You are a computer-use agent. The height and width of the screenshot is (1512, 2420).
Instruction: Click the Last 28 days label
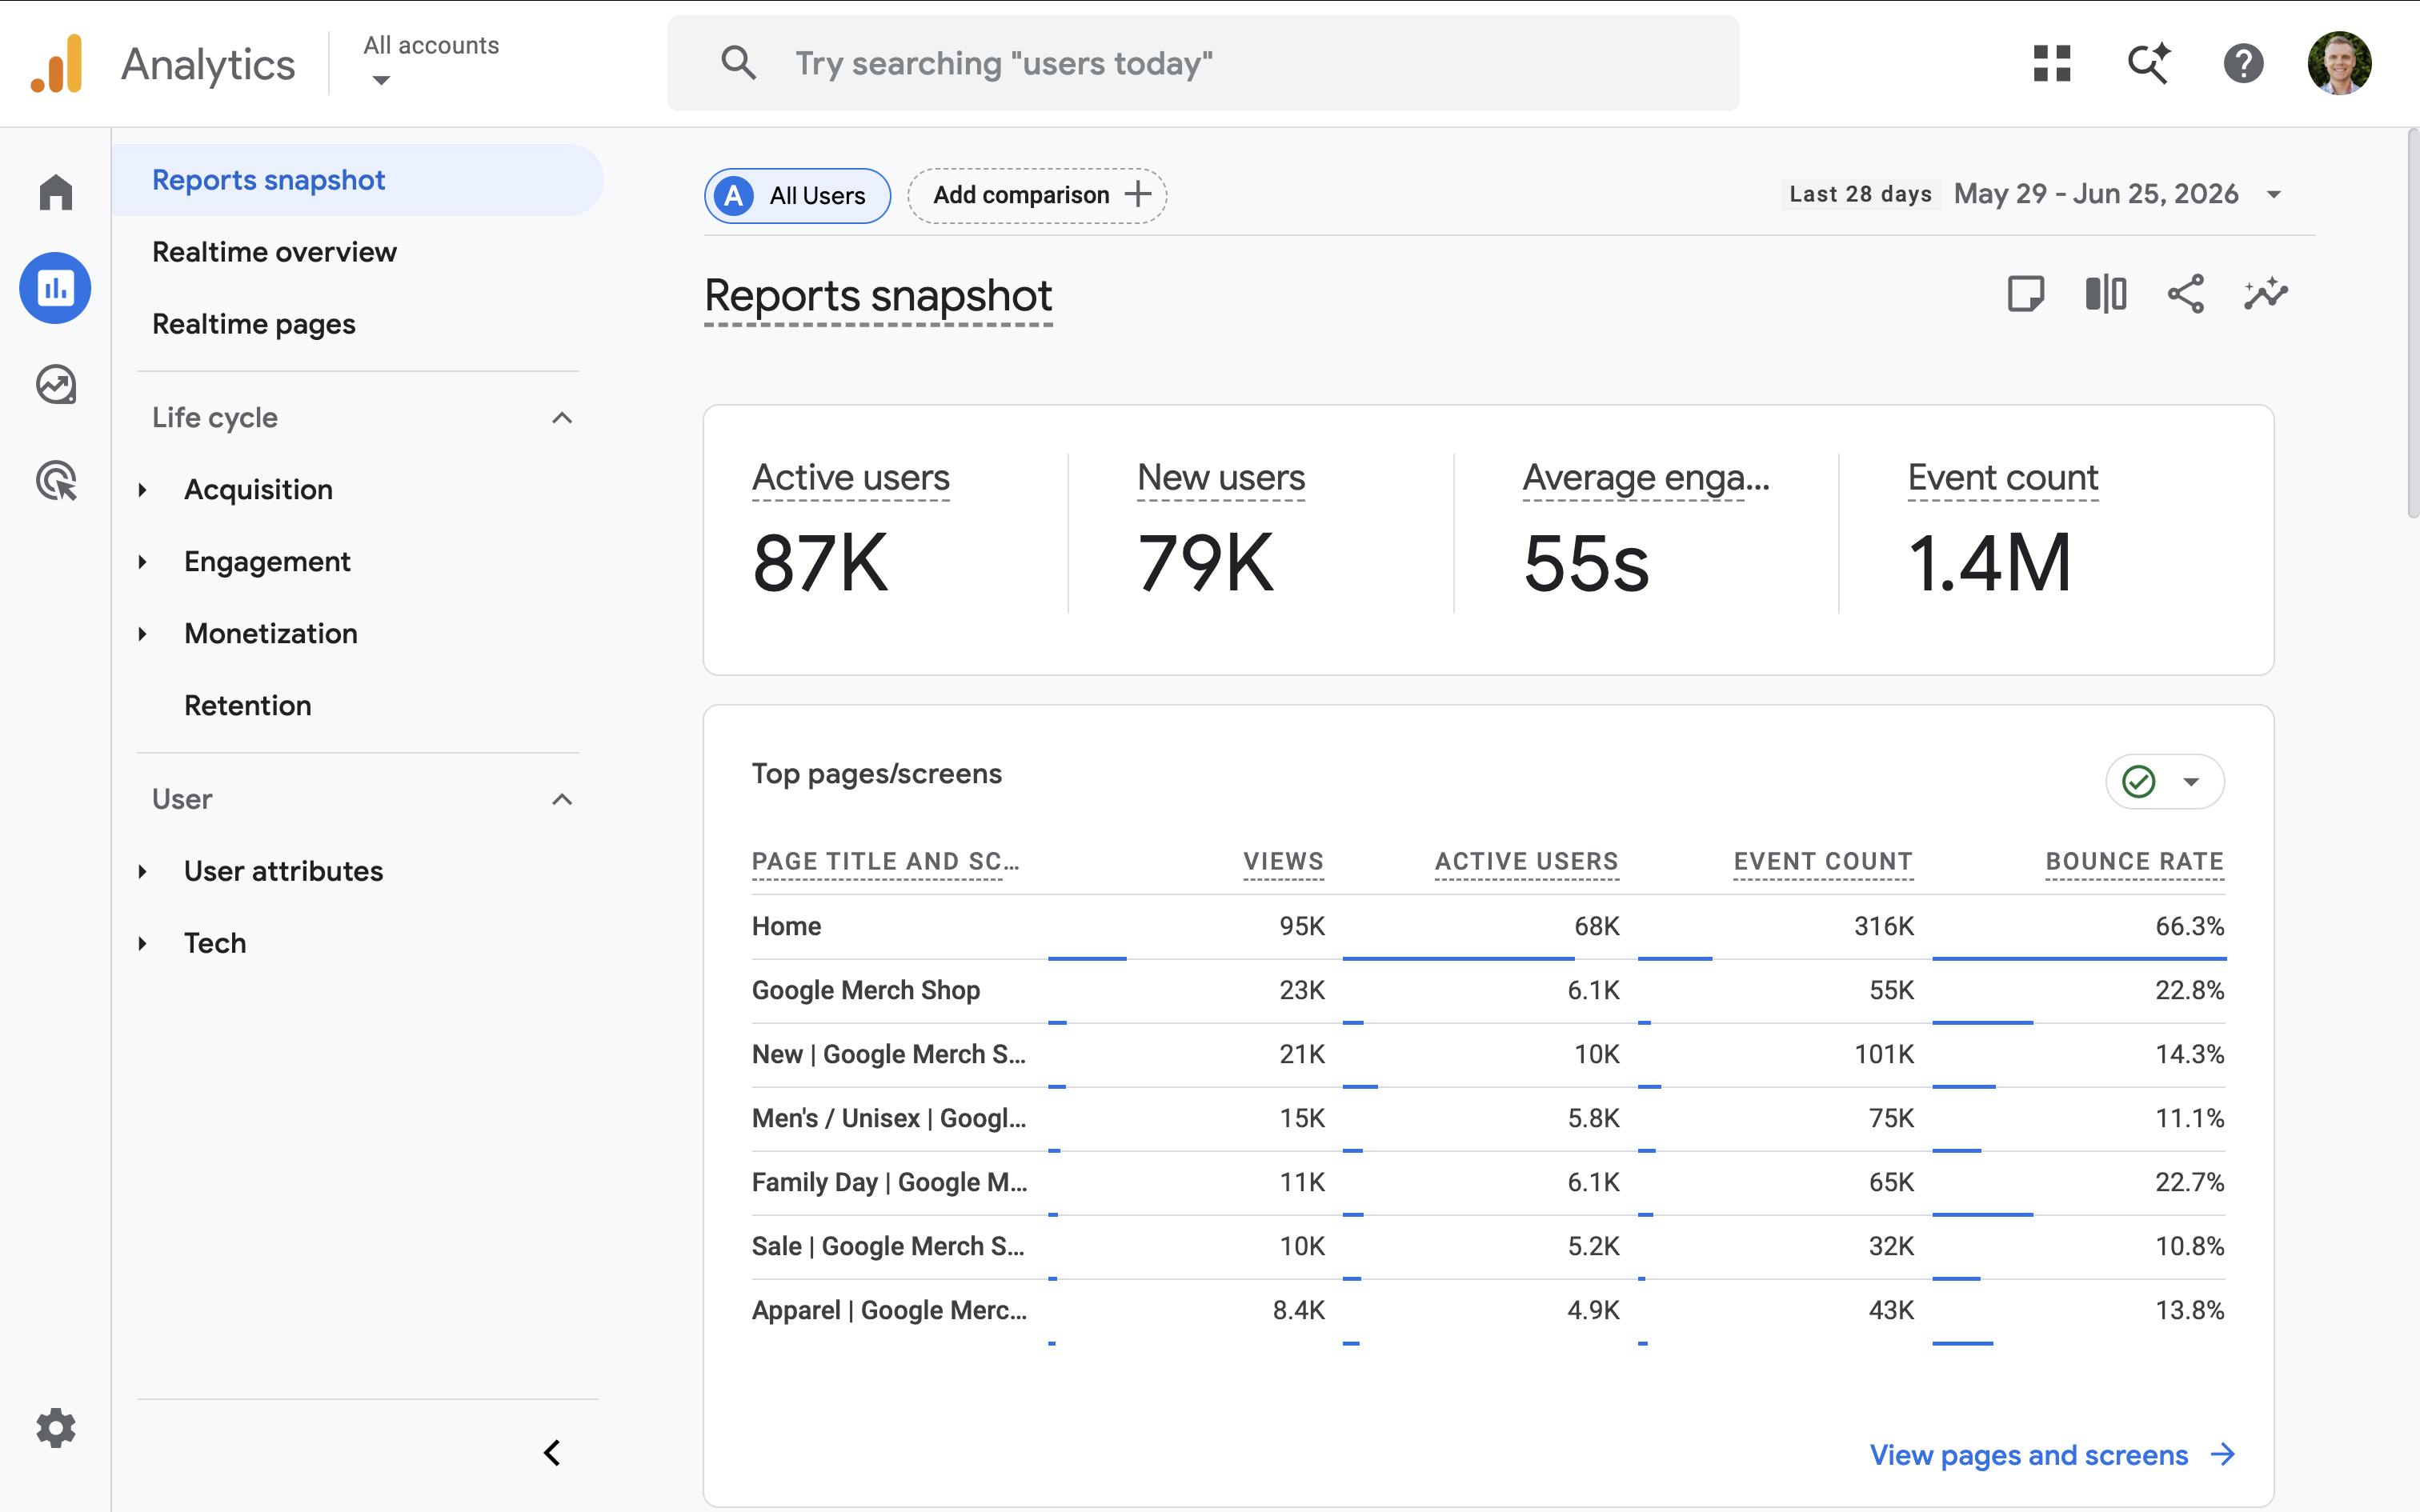(x=1861, y=194)
